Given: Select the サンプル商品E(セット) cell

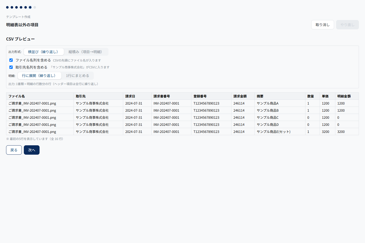Looking at the screenshot, I should pyautogui.click(x=280, y=132).
